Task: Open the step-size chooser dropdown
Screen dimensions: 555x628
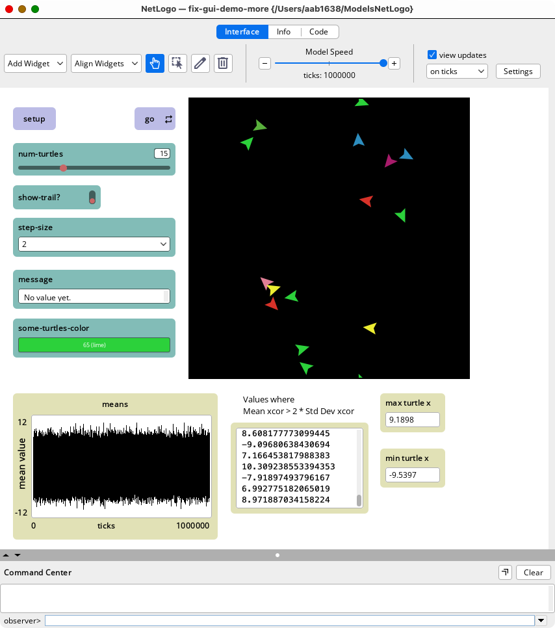Action: click(x=94, y=244)
